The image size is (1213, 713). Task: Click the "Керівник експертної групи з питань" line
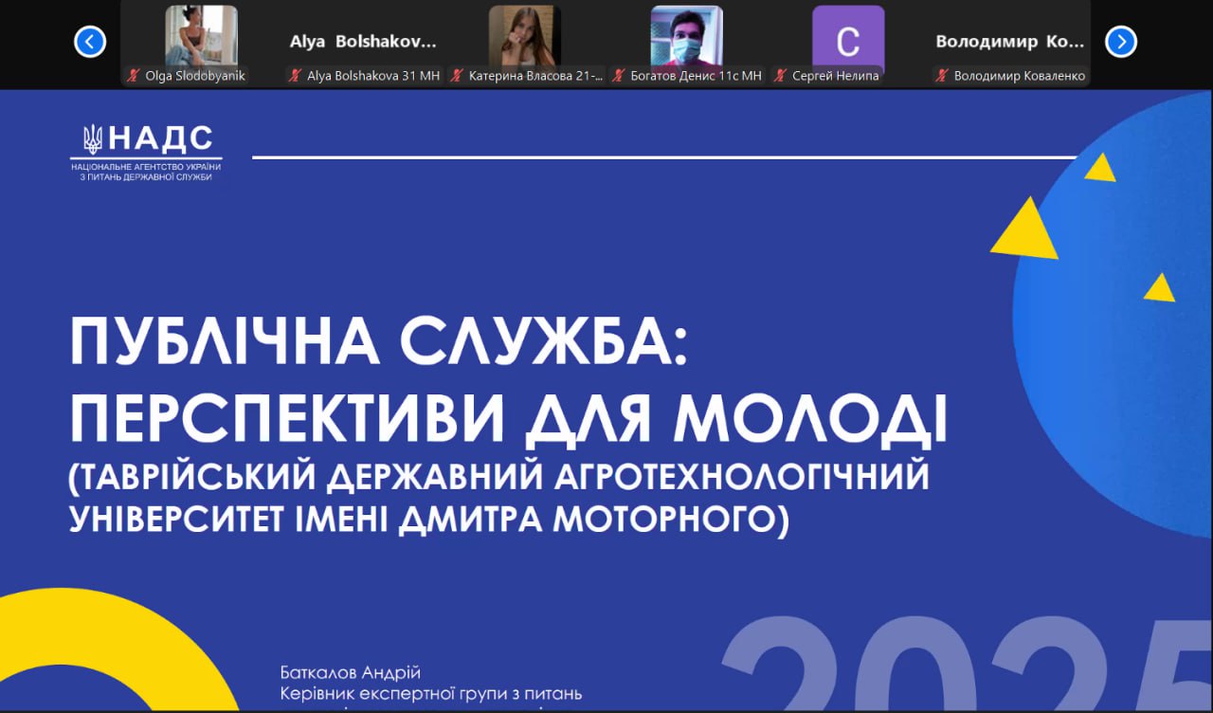(431, 694)
